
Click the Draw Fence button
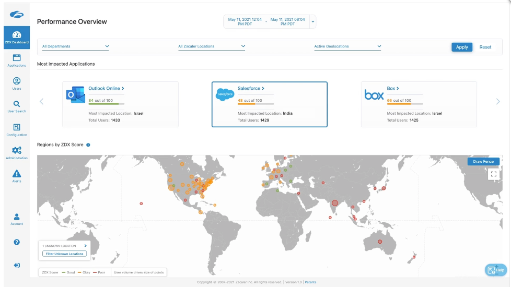(x=483, y=161)
